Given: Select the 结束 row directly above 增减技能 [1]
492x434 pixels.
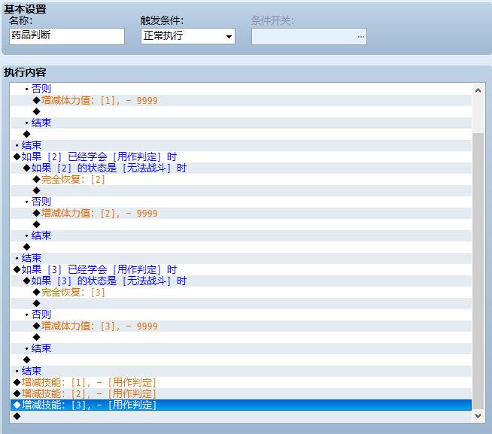Looking at the screenshot, I should point(241,372).
